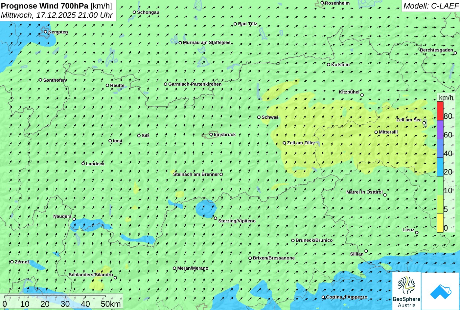This screenshot has height=310, width=460.
Task: Click the 'Murnau am Staffelsee' label
Action: [x=207, y=43]
